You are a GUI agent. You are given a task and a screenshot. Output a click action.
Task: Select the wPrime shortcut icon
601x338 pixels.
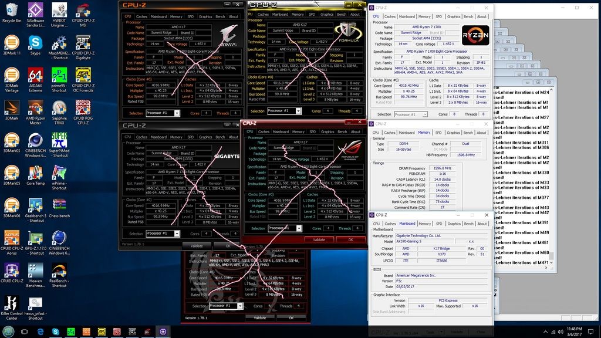tap(59, 178)
